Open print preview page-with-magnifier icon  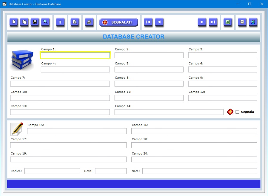click(x=75, y=22)
